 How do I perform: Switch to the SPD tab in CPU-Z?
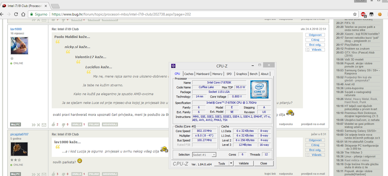pyautogui.click(x=229, y=74)
